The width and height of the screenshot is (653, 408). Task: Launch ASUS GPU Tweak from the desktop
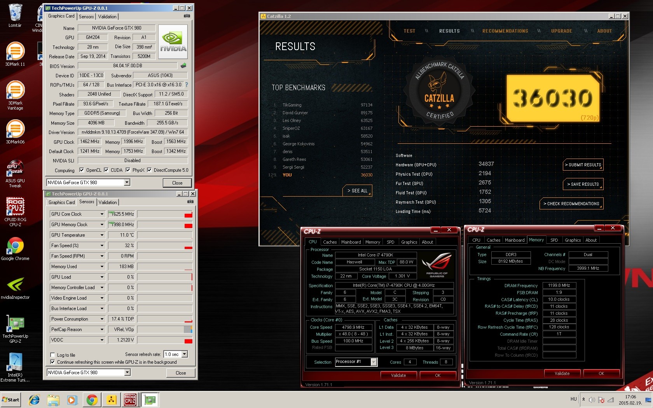pos(15,173)
